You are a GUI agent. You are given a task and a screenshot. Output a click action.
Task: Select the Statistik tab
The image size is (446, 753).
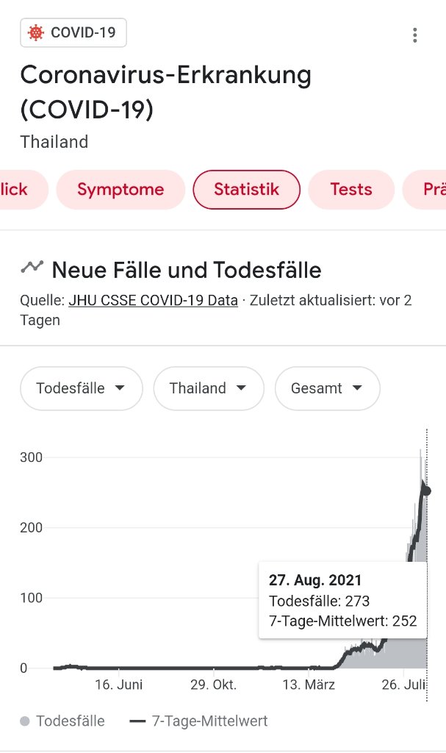point(246,190)
